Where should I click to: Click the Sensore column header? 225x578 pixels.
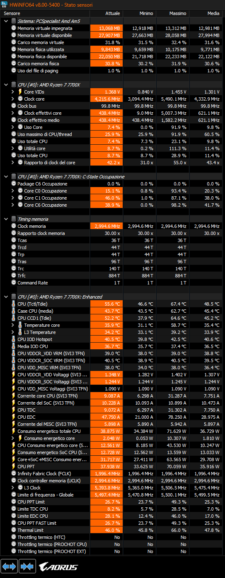pyautogui.click(x=45, y=13)
